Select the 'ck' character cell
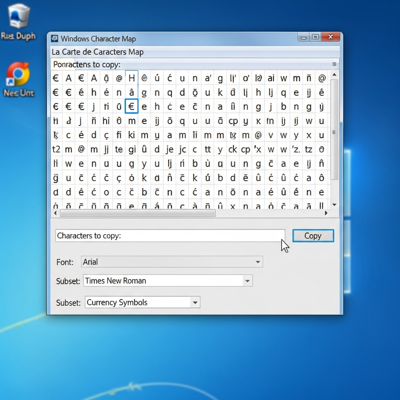Image resolution: width=400 pixels, height=400 pixels. click(x=233, y=149)
